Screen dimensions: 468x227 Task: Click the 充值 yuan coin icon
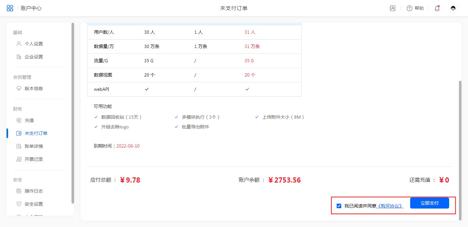[x=19, y=120]
